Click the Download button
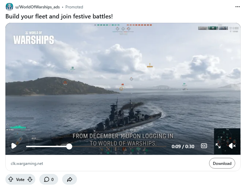Viewport: 246px width, 186px height. click(222, 163)
